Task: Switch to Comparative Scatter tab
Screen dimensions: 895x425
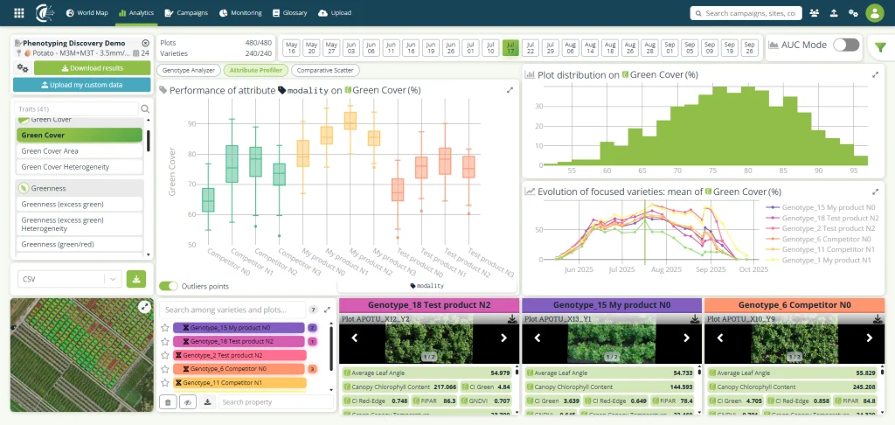Action: coord(325,71)
